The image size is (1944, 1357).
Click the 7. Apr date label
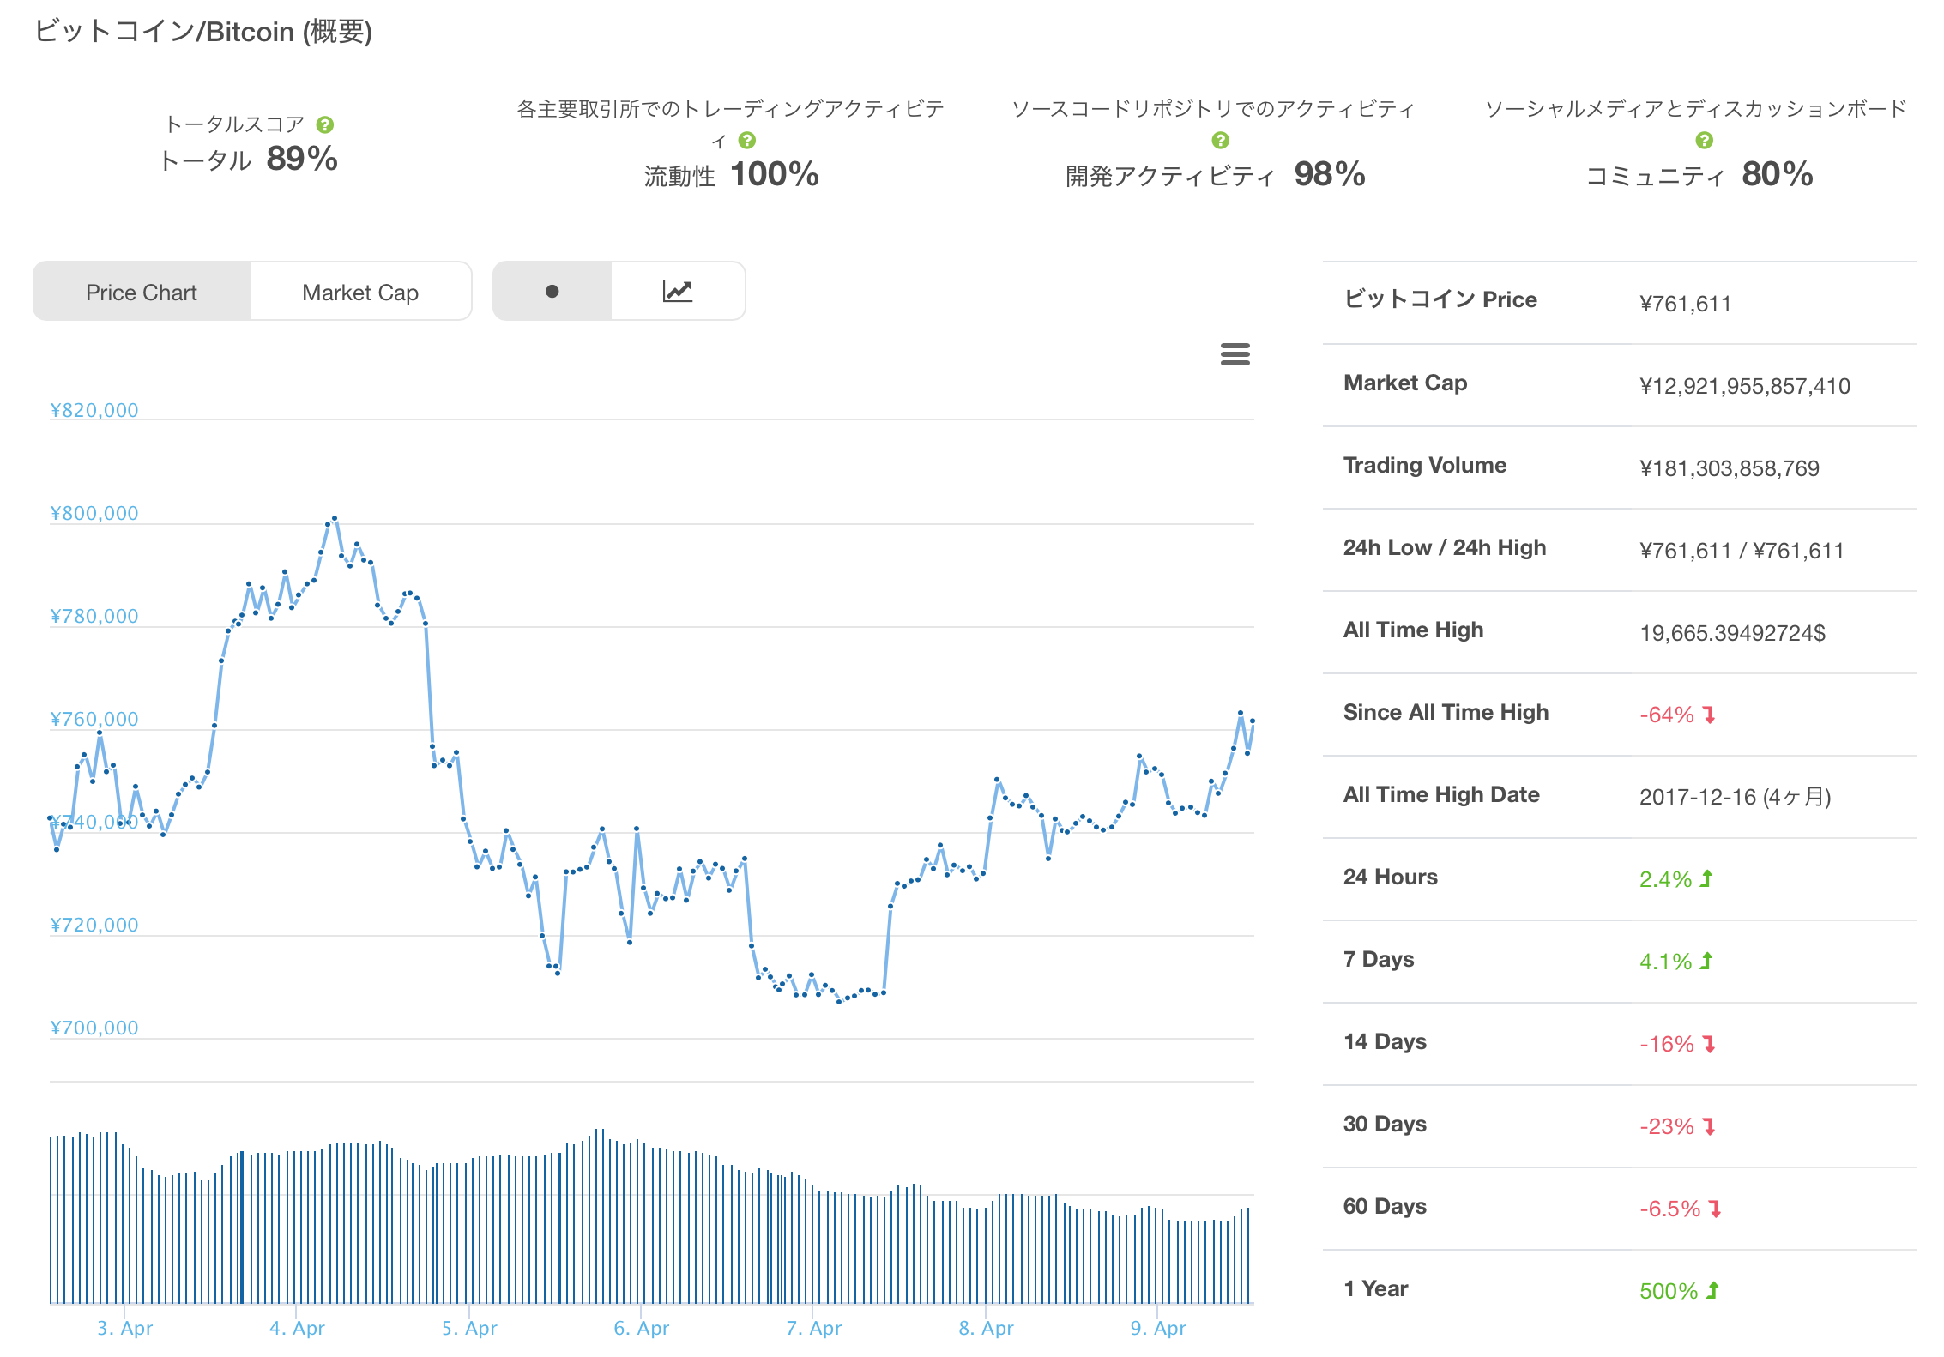pyautogui.click(x=813, y=1328)
